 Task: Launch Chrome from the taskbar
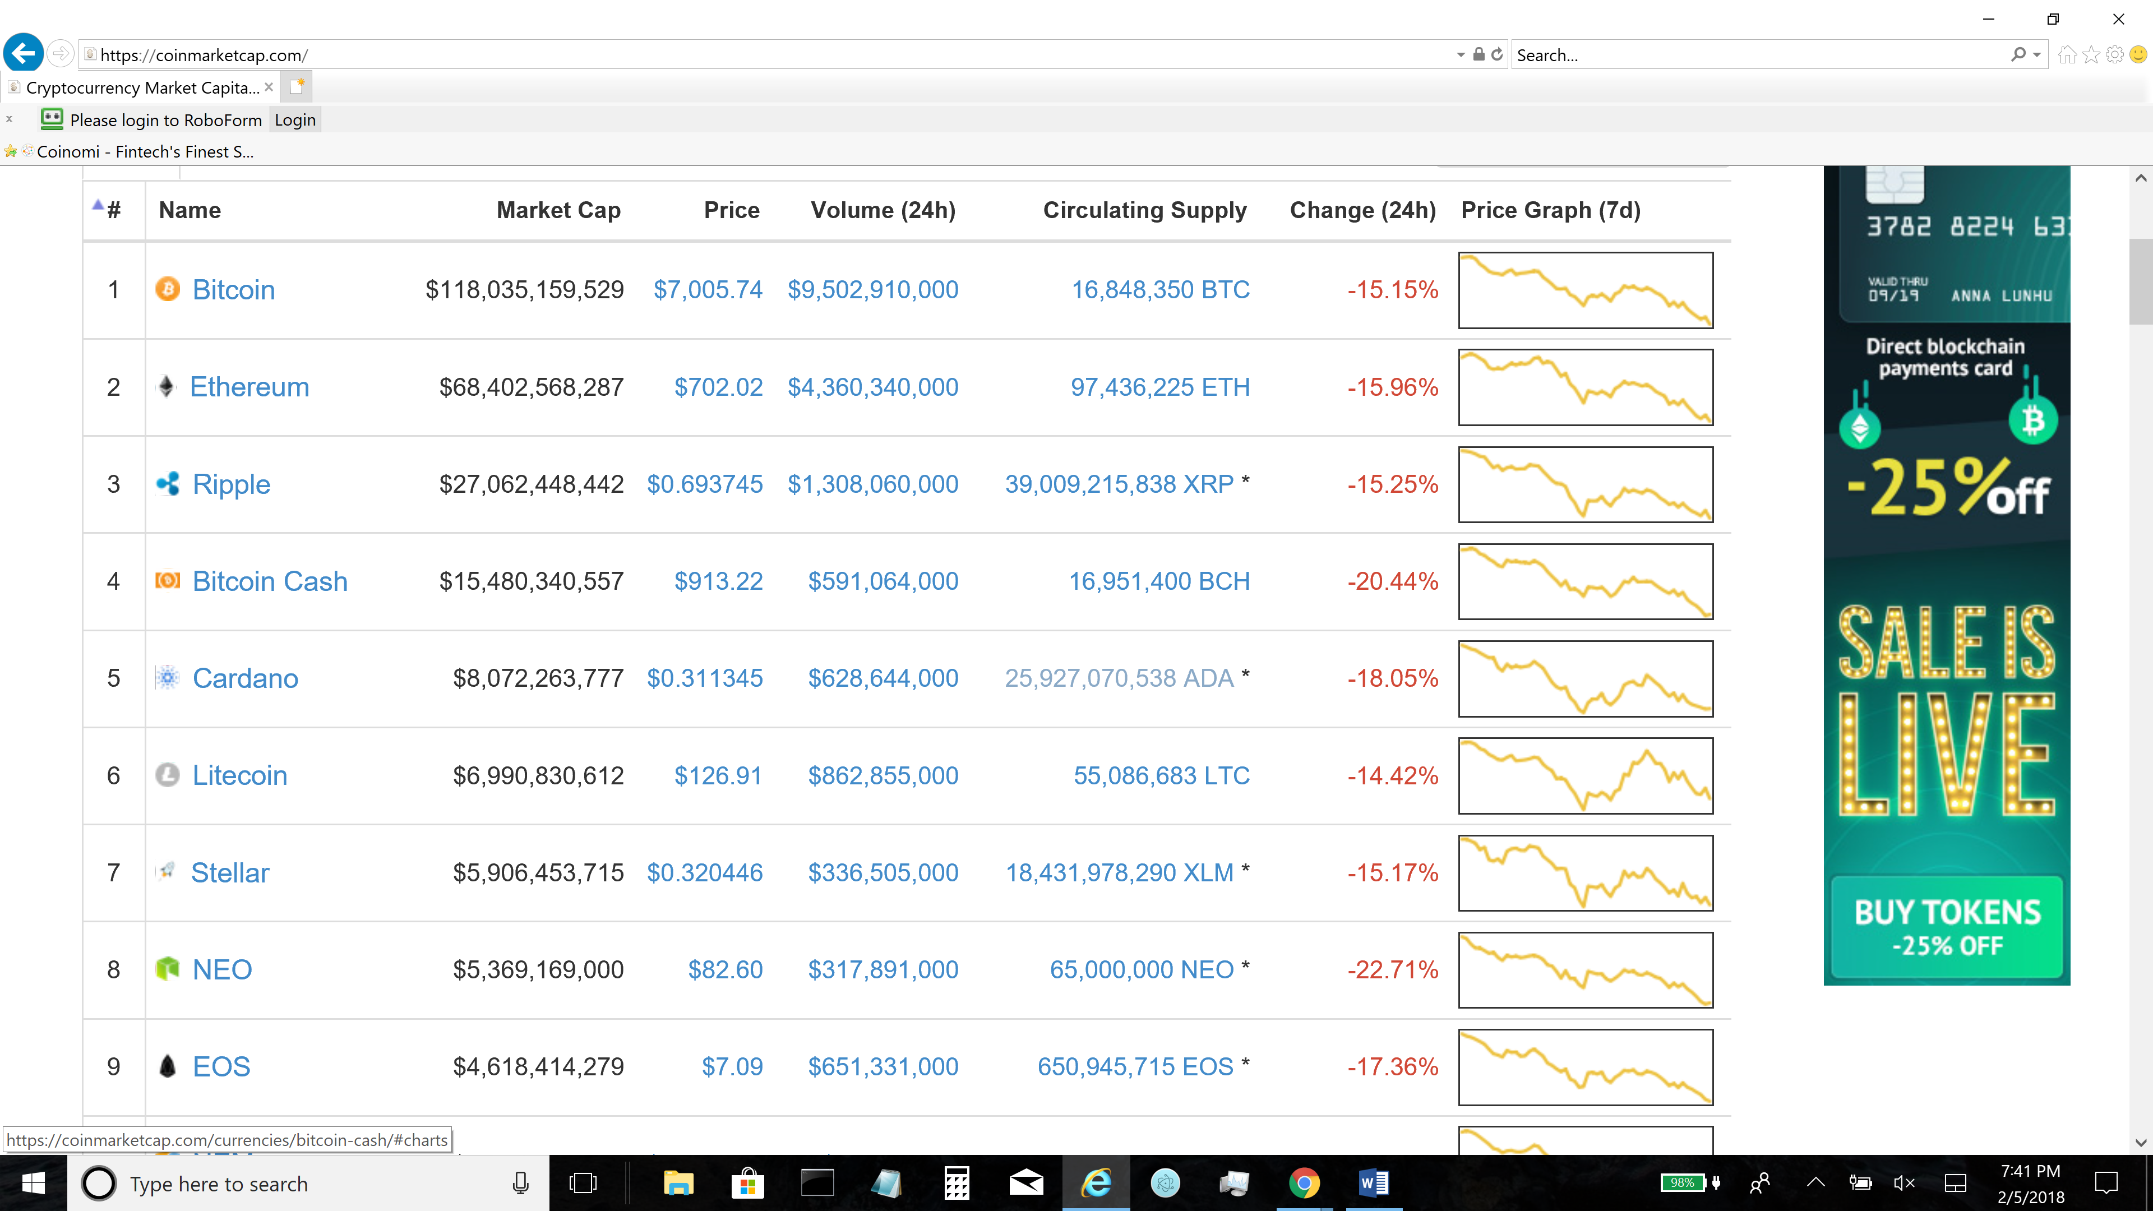pyautogui.click(x=1305, y=1182)
